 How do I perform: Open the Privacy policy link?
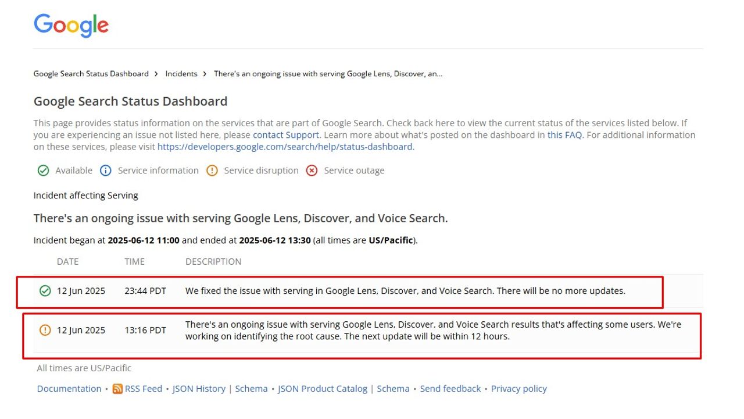518,389
